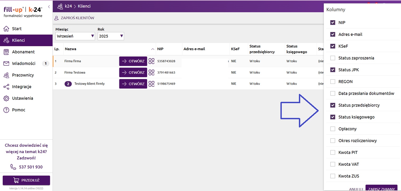401x191 pixels.
Task: Toggle sort arrow on Nazwa column
Action: click(x=152, y=49)
